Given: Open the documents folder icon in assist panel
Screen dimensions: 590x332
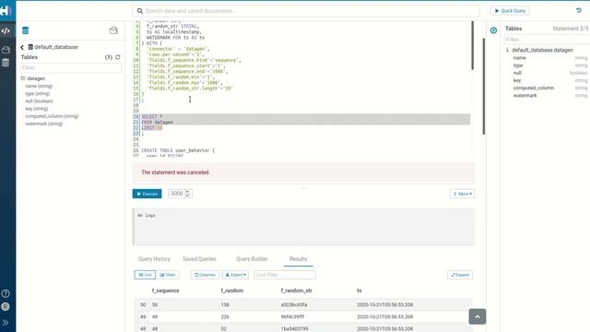Looking at the screenshot, I should [113, 30].
